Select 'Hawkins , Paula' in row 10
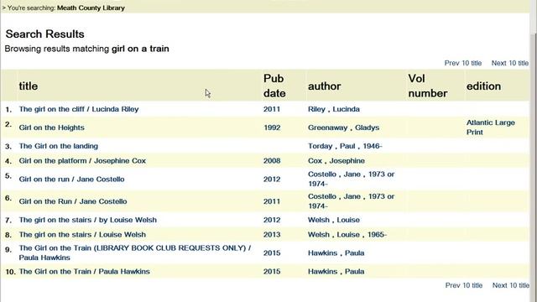Image resolution: width=537 pixels, height=302 pixels. click(x=336, y=272)
